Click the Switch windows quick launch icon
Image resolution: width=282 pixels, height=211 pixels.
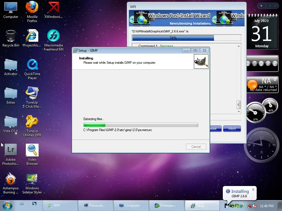(x=34, y=204)
